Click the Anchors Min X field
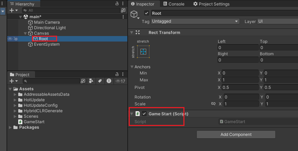 tap(240, 73)
